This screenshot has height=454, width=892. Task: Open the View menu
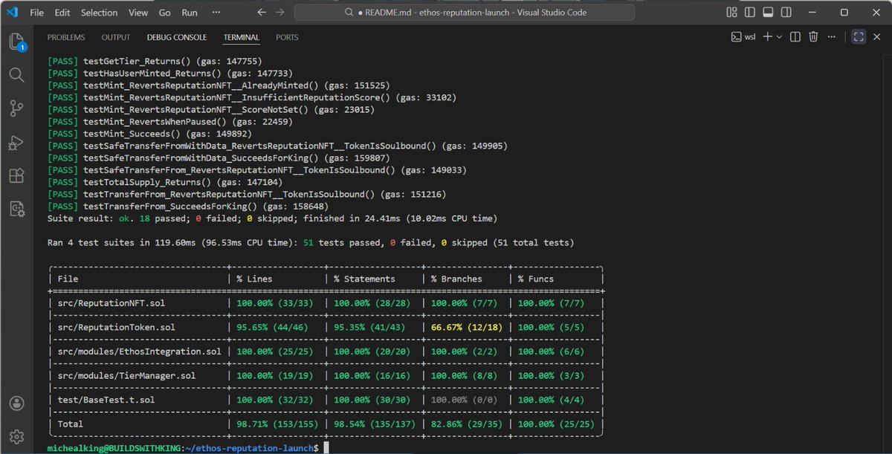pyautogui.click(x=138, y=13)
